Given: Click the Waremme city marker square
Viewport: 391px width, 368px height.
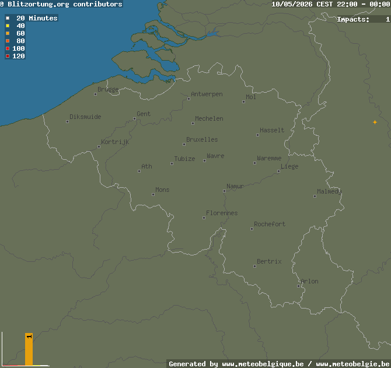Looking at the screenshot, I should [x=254, y=163].
